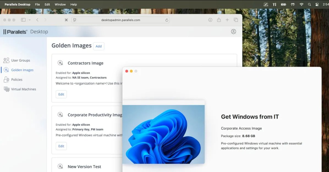This screenshot has height=172, width=329.
Task: Toggle the Safari sidebar icon
Action: pyautogui.click(x=23, y=20)
